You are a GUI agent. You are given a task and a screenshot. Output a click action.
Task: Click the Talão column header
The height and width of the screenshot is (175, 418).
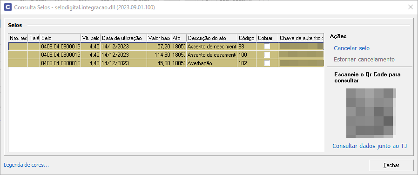coord(34,38)
